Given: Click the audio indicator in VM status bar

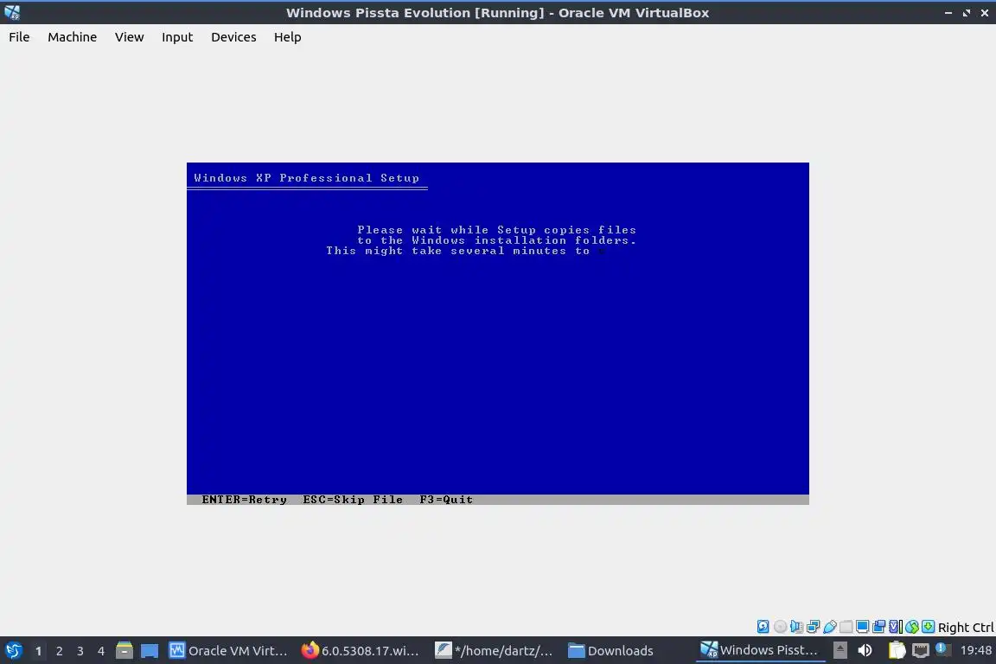Looking at the screenshot, I should 796,627.
